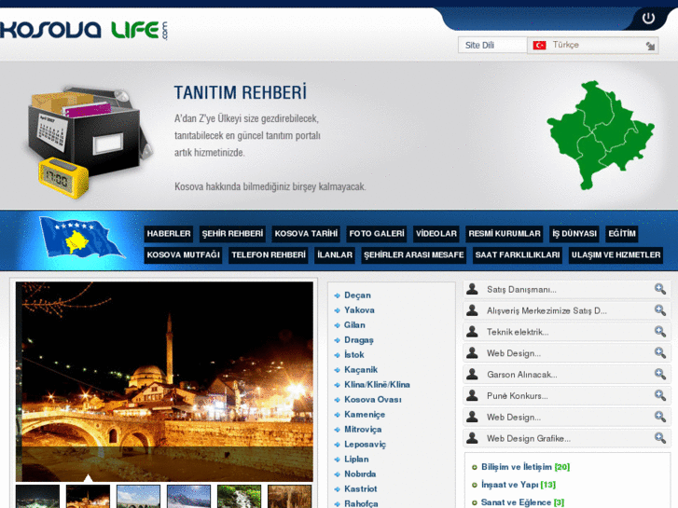678x508 pixels.
Task: Click the green bullet beside Bilişim ve İletişim
Action: point(475,467)
